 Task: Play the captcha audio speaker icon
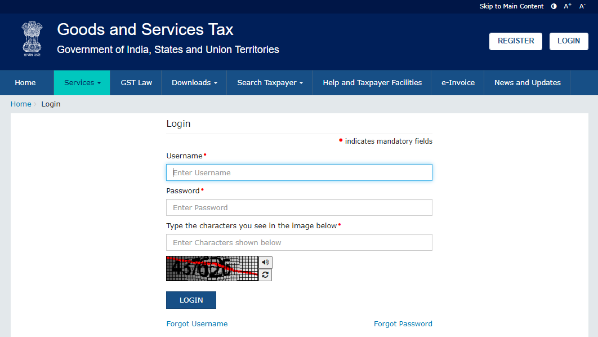click(265, 262)
